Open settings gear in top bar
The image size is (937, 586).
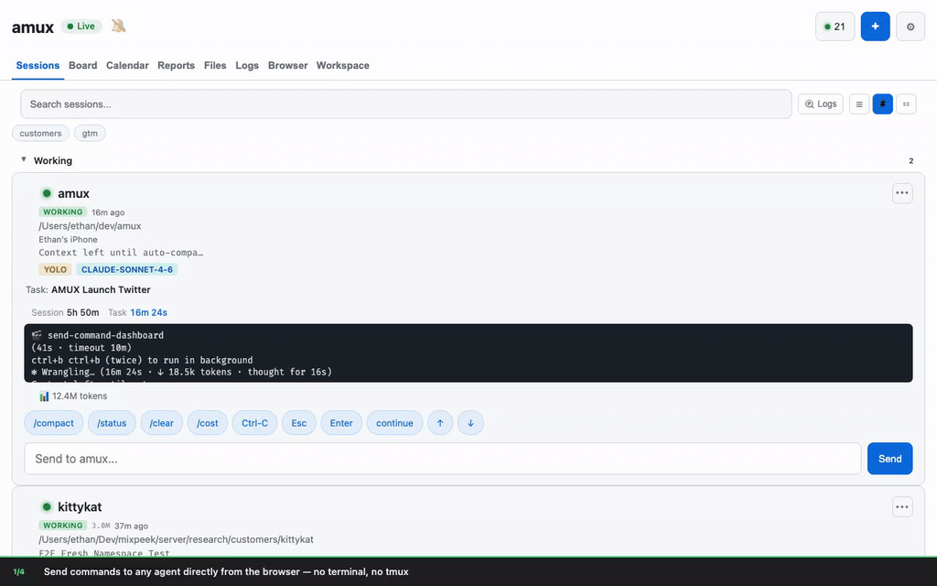pos(910,27)
